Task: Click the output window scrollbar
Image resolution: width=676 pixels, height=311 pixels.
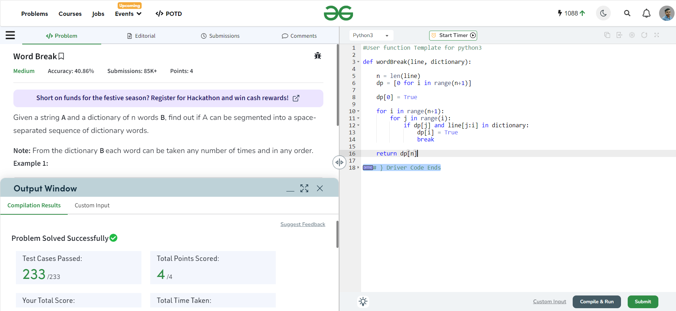Action: (x=337, y=234)
